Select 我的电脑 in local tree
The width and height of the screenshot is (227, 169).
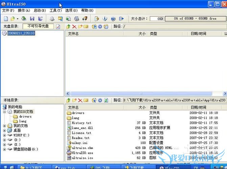point(15,107)
